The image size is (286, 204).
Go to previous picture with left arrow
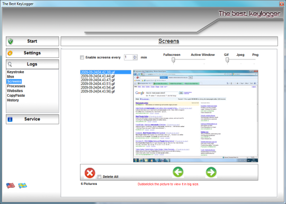(178, 172)
